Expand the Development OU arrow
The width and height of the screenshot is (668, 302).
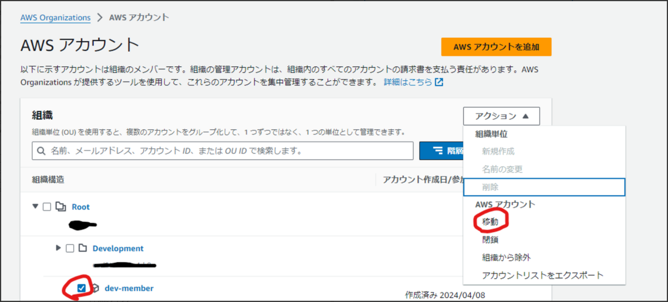(58, 248)
